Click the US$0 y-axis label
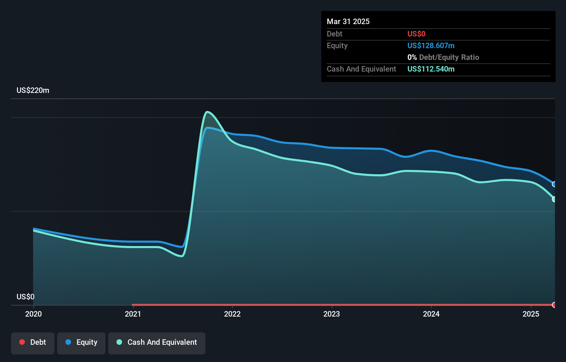 coord(26,297)
